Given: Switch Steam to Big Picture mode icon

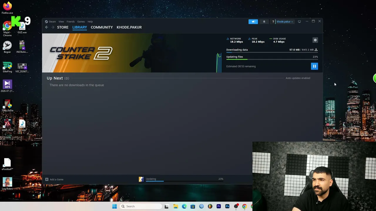Looking at the screenshot, I should (299, 22).
